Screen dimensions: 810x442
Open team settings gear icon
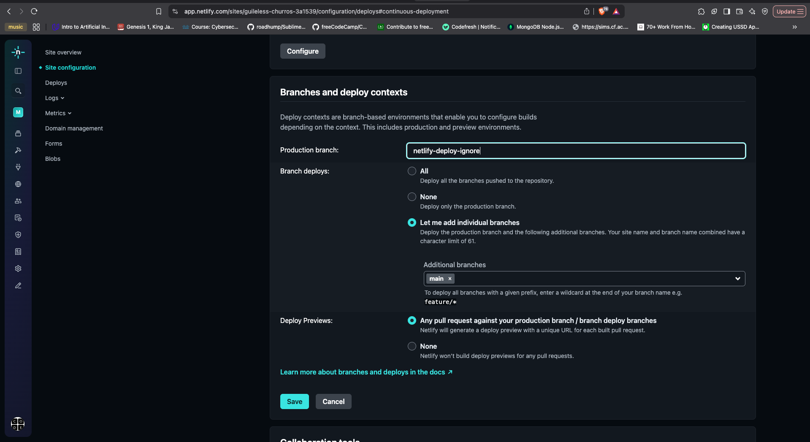(18, 268)
